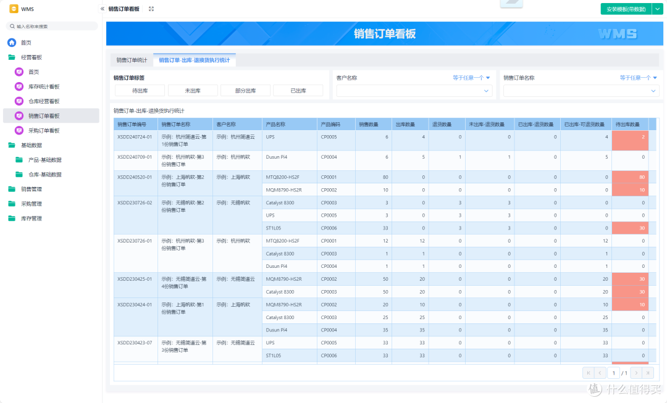
Task: Click the 经营看板 folder icon
Action: (x=12, y=57)
